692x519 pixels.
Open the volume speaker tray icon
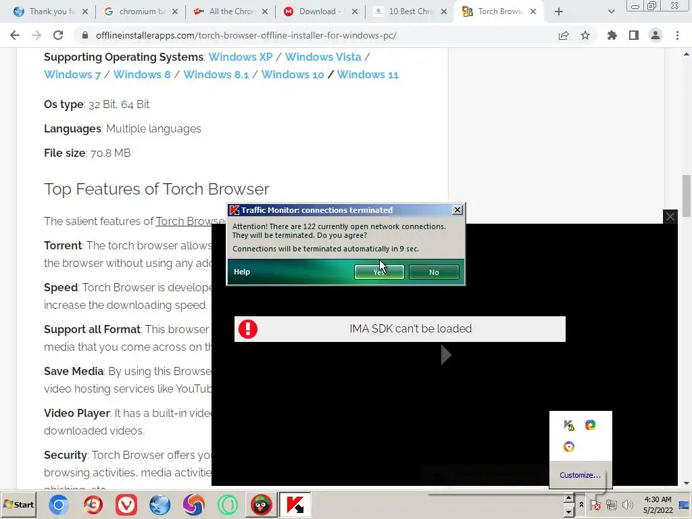(627, 504)
